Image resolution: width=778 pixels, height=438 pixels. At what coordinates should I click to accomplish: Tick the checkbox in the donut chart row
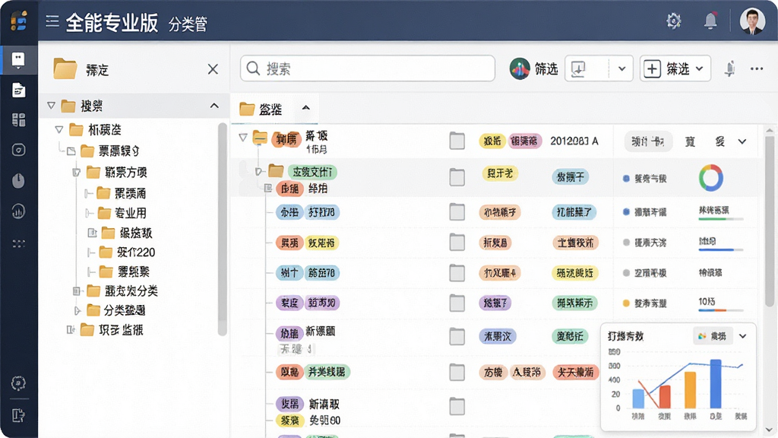(x=457, y=176)
